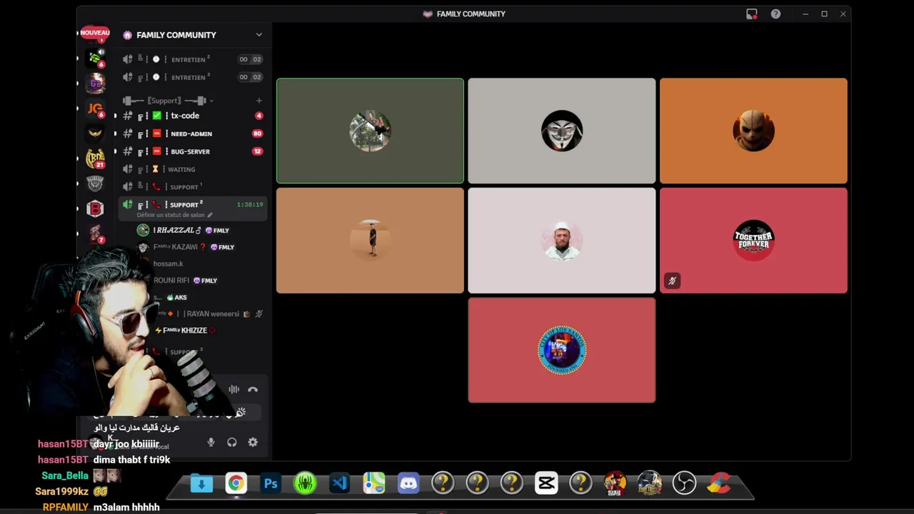The image size is (914, 514).
Task: Select the Anonymous mask participant tile
Action: point(561,131)
